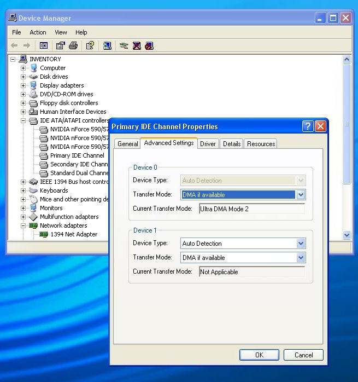This screenshot has width=358, height=382.
Task: Select Secondary IDE Channel tree item
Action: 79,164
